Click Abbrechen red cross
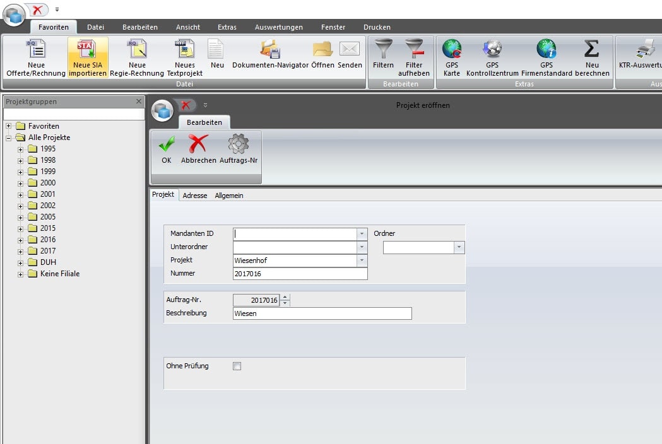The height and width of the screenshot is (444, 662). click(198, 149)
